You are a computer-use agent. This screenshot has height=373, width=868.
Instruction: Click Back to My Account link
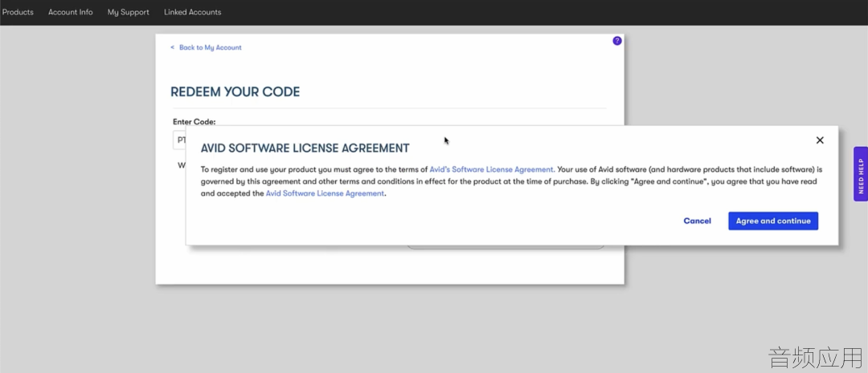point(206,47)
